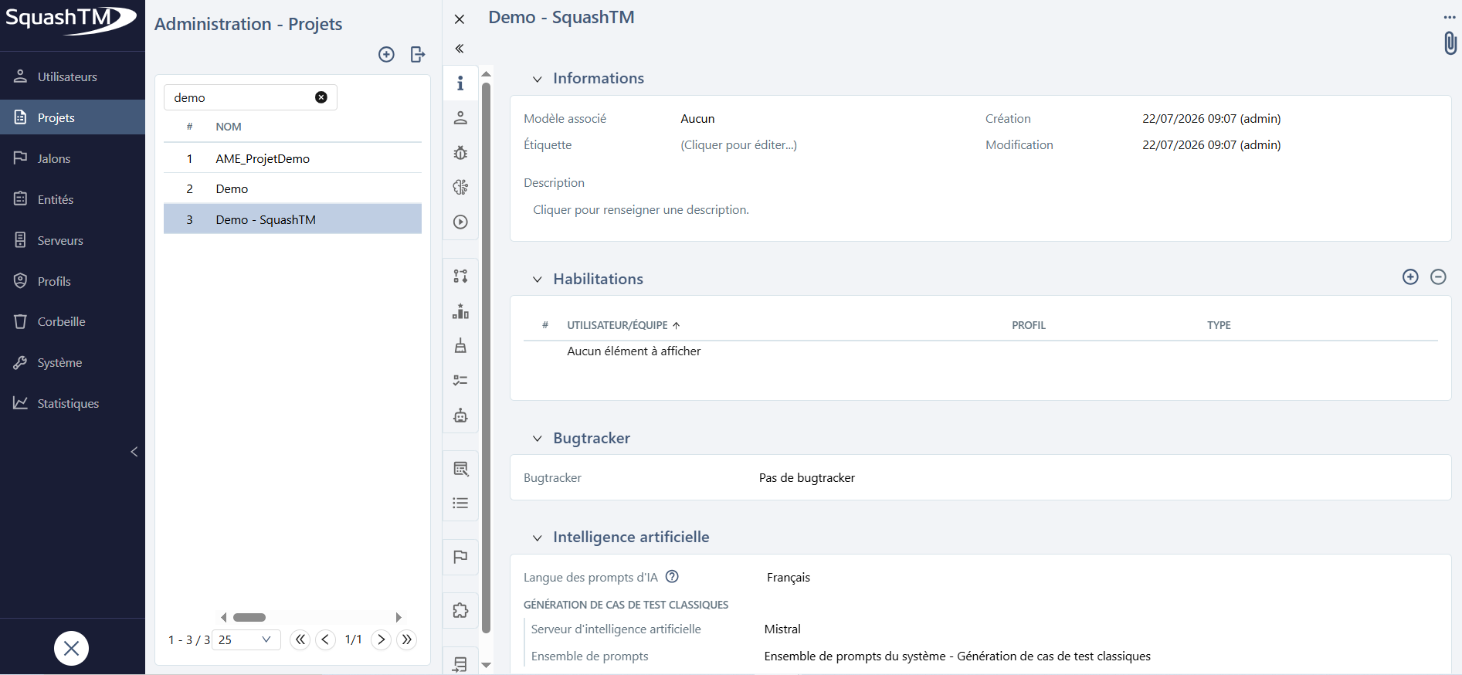This screenshot has width=1462, height=675.
Task: Jump to Intelligence artificielle brain icon
Action: (460, 187)
